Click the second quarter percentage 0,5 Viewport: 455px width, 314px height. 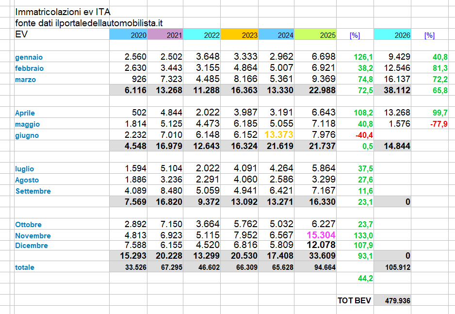tap(368, 146)
